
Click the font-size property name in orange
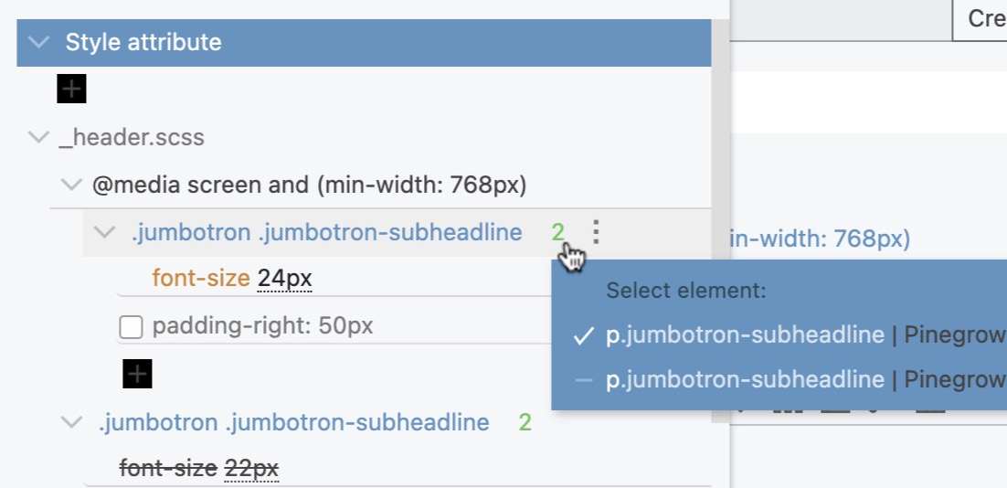(x=201, y=278)
